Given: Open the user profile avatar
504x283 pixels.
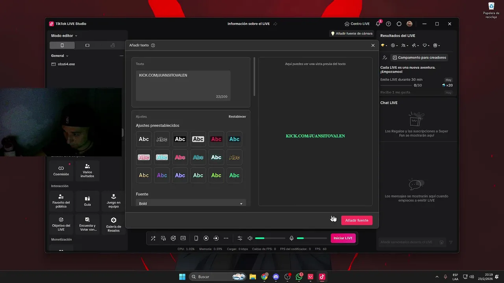Looking at the screenshot, I should pyautogui.click(x=409, y=24).
